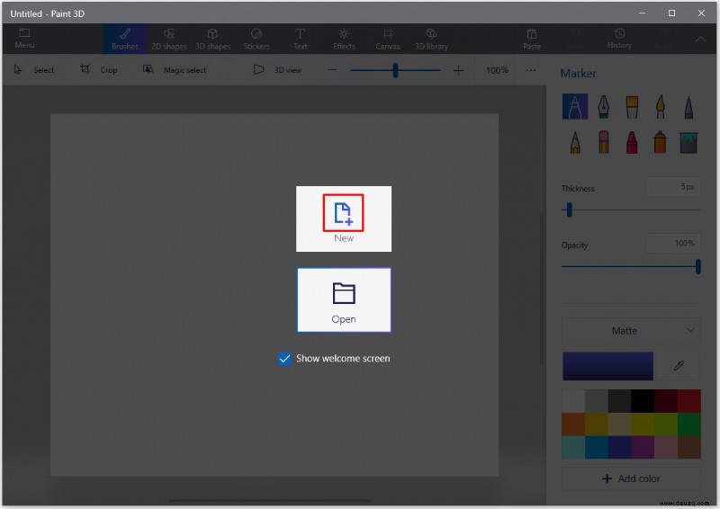
Task: Open the more options ellipsis menu
Action: coord(531,70)
